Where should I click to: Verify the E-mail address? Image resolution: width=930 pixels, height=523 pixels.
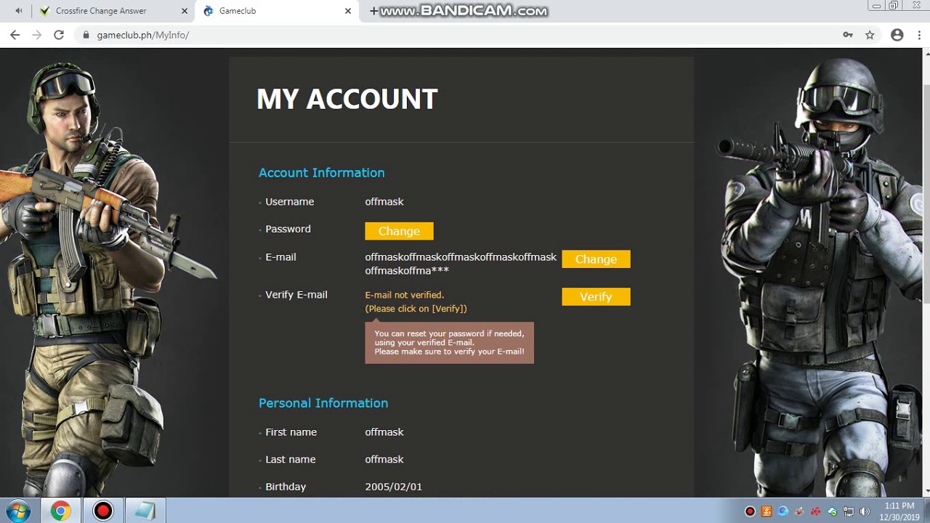pos(596,296)
